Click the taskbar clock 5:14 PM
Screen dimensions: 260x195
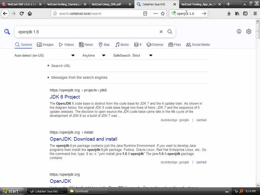pos(251,191)
